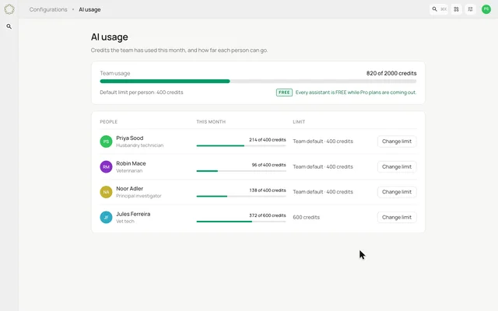Click the green FREE badge

click(x=284, y=93)
